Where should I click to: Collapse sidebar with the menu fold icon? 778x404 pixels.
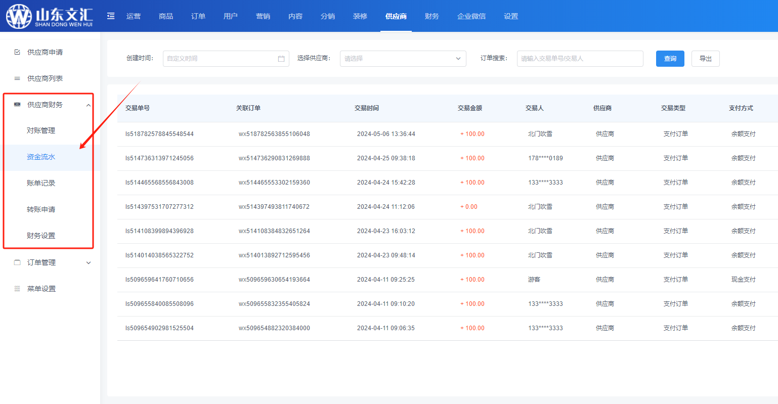111,16
